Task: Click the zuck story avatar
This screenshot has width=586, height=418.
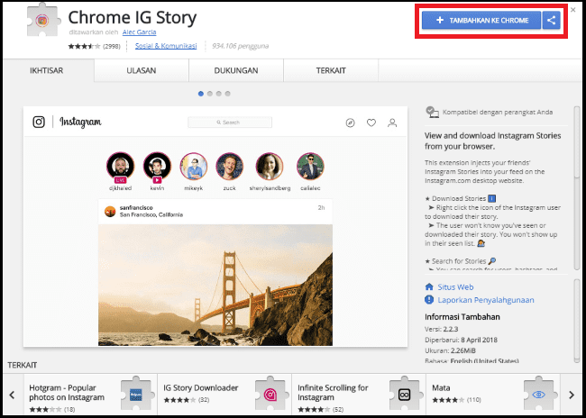Action: click(x=230, y=167)
